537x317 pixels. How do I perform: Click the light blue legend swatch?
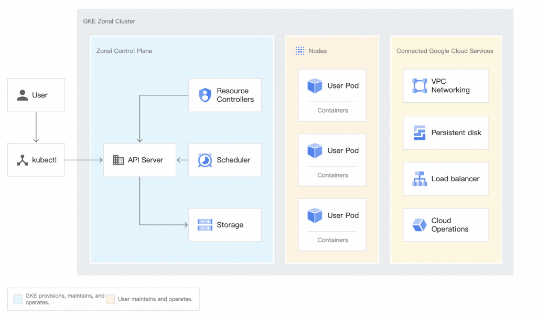click(x=18, y=299)
